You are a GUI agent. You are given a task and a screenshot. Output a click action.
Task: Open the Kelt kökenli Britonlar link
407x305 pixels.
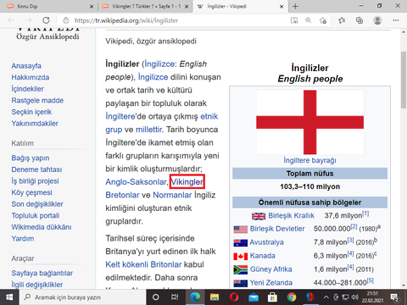(143, 264)
